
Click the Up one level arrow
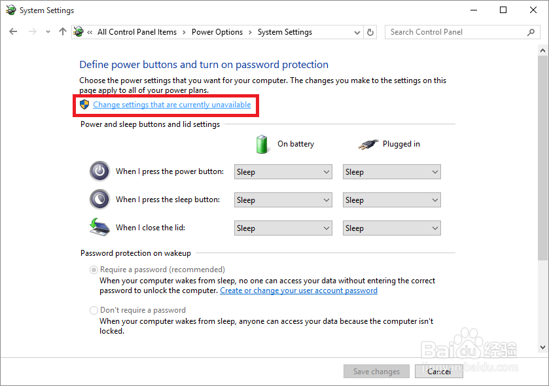pyautogui.click(x=63, y=31)
